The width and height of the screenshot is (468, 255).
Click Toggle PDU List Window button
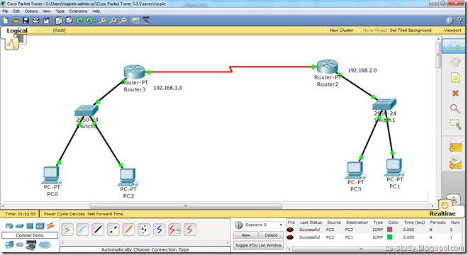(259, 245)
